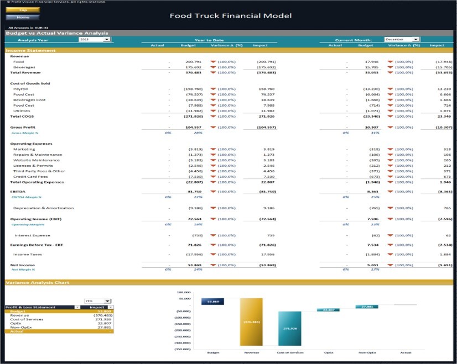
Task: Select the Beverages YTD budget cell 175.692
Action: [193, 67]
